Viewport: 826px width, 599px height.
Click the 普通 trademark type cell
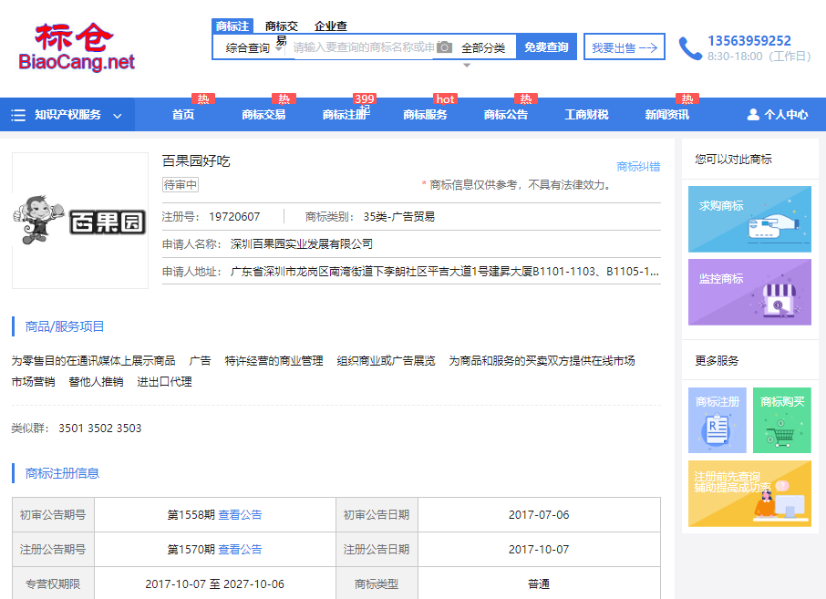tap(539, 584)
